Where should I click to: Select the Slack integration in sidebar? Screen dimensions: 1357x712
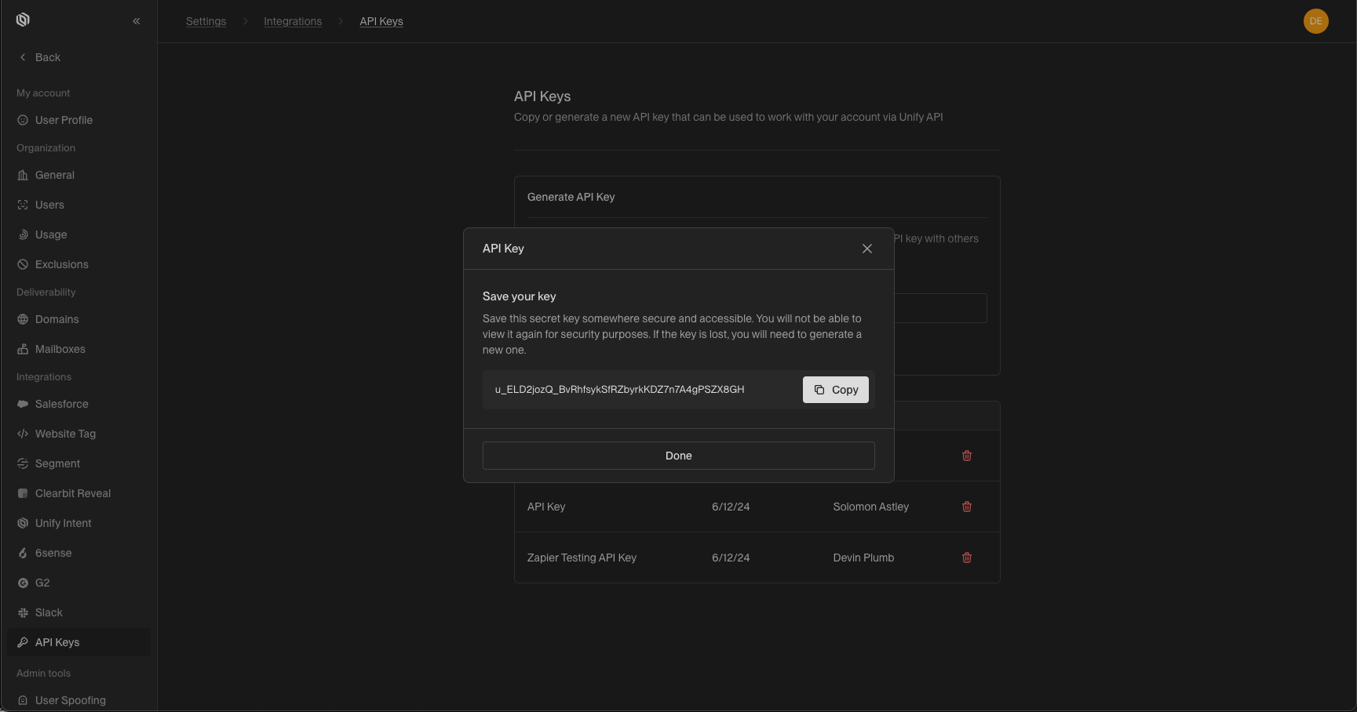(49, 612)
